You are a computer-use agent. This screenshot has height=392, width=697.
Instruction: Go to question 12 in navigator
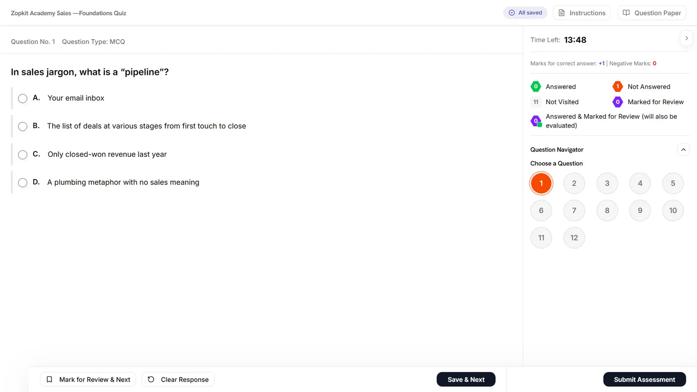[x=574, y=238]
